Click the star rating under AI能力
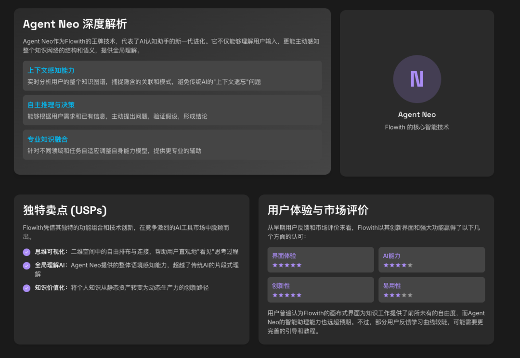520x358 pixels. click(x=398, y=265)
